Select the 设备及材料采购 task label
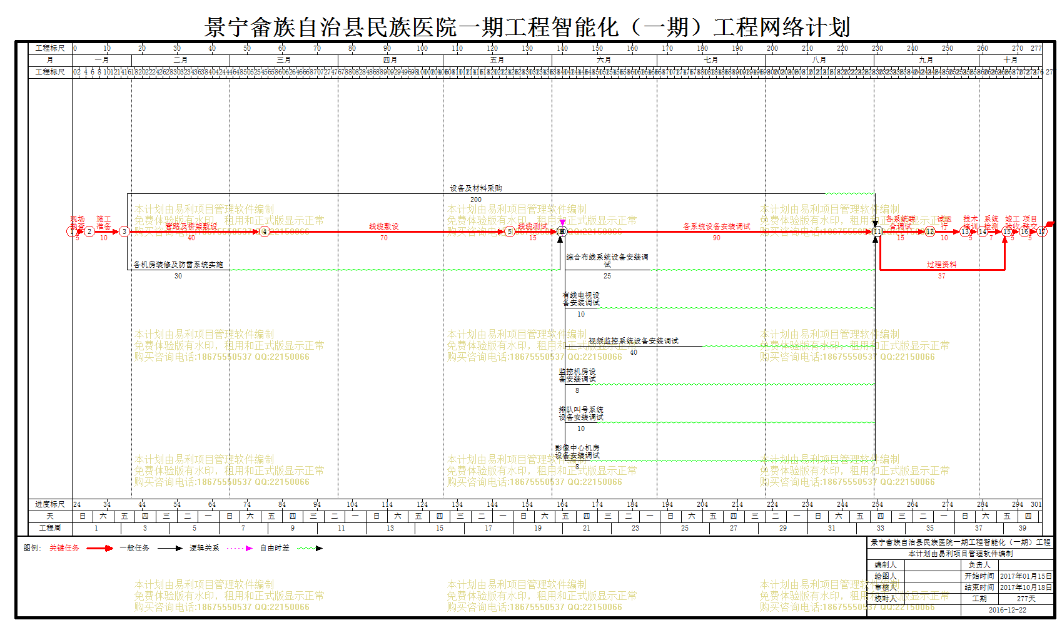Viewport: 1057px width, 620px height. coord(476,188)
